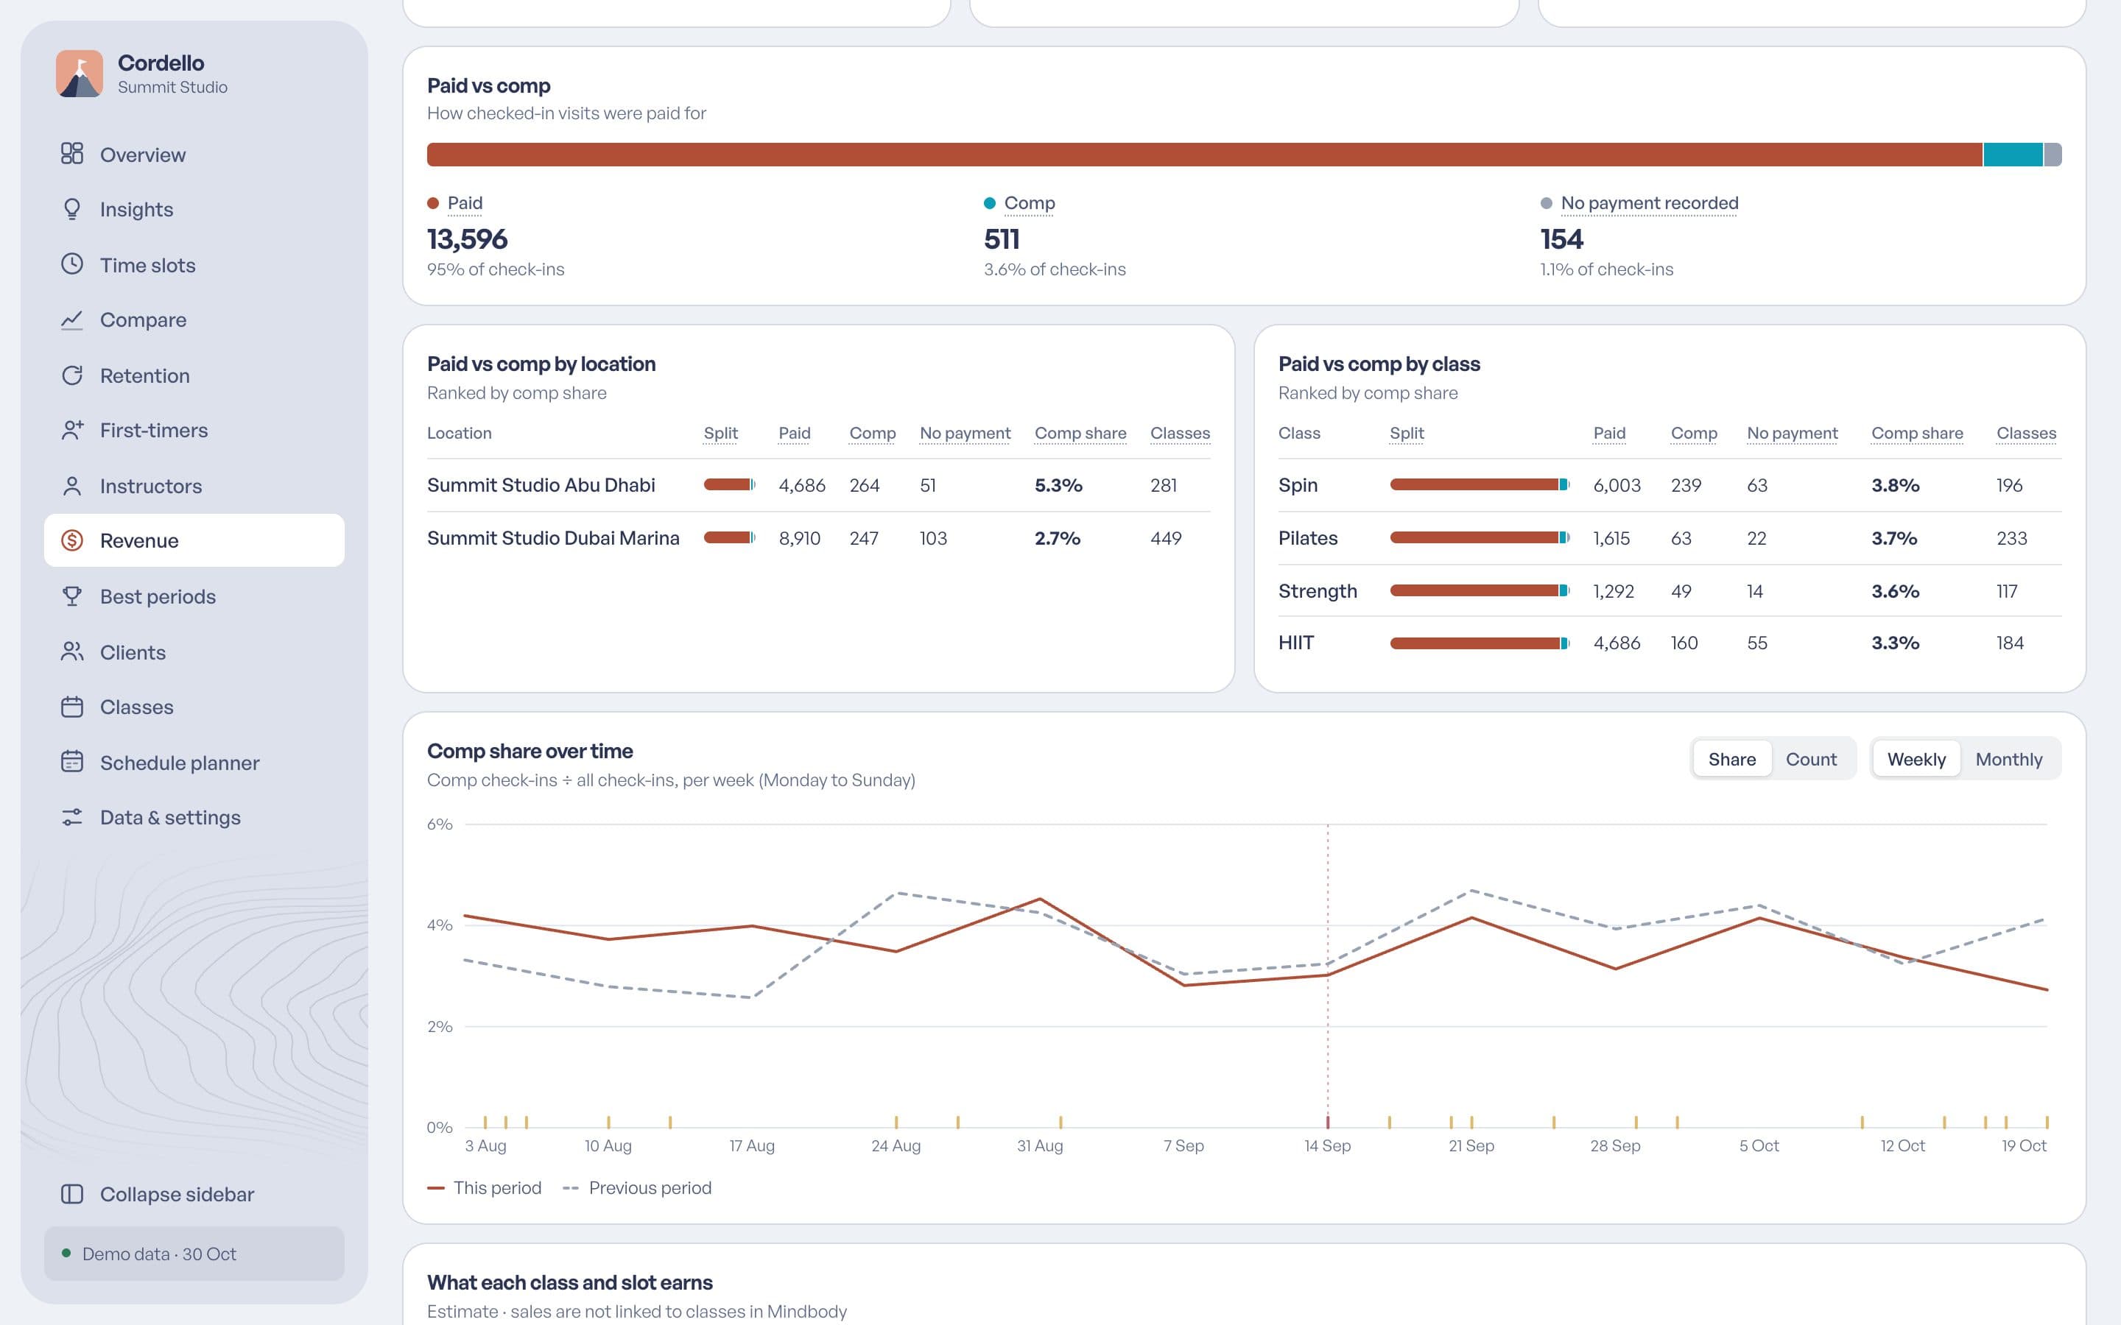The height and width of the screenshot is (1325, 2121).
Task: Click the teal Comp segment of the bar
Action: 2012,155
